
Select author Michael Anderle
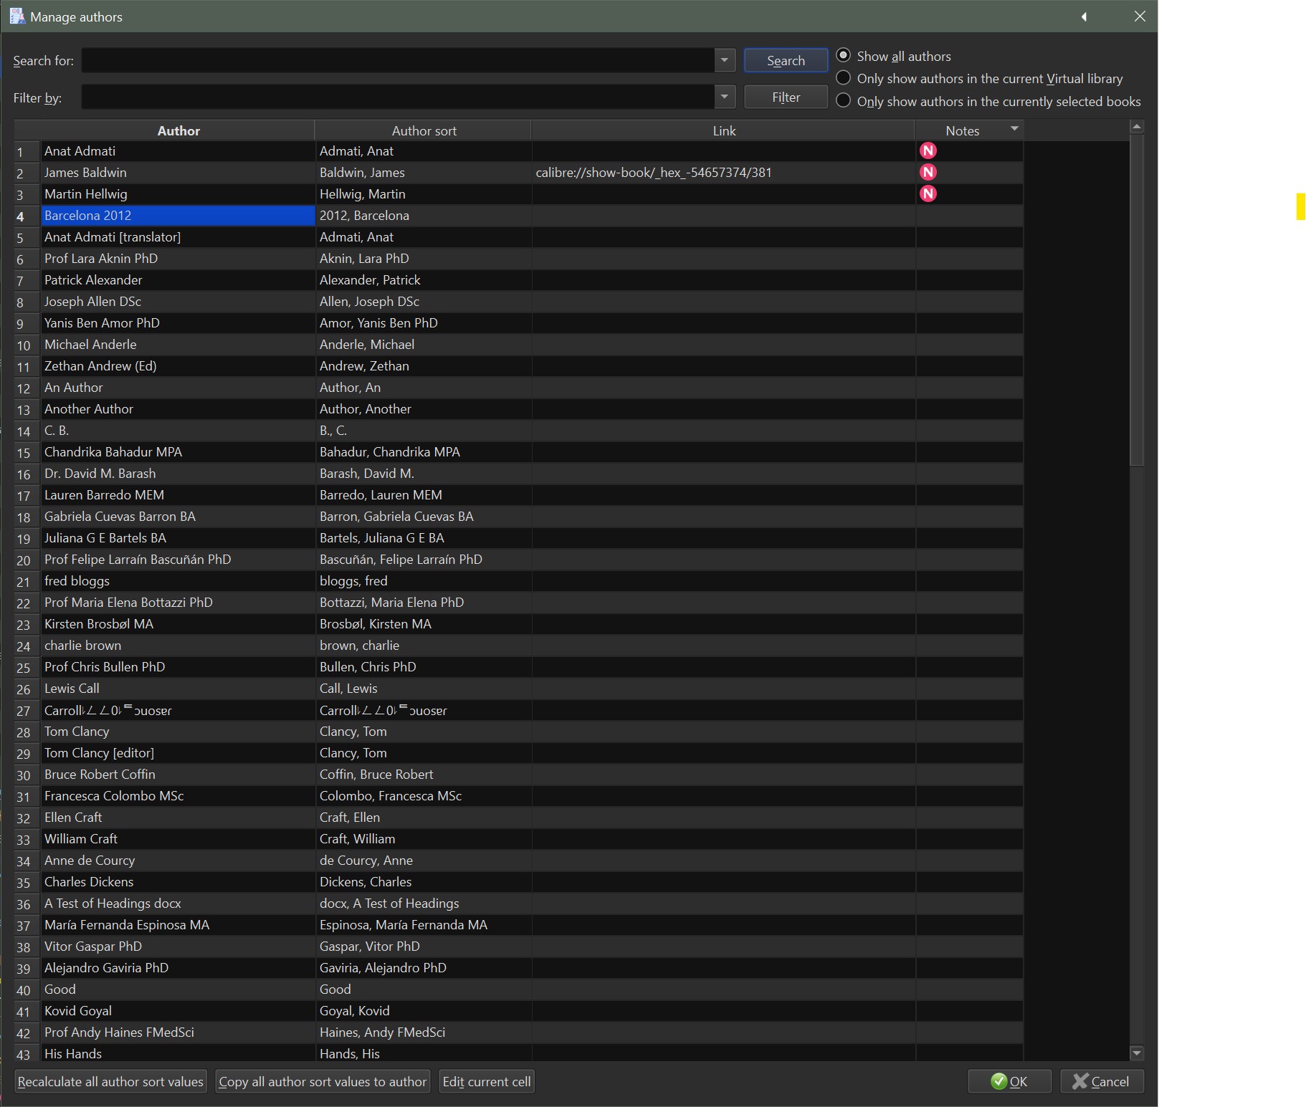point(178,344)
